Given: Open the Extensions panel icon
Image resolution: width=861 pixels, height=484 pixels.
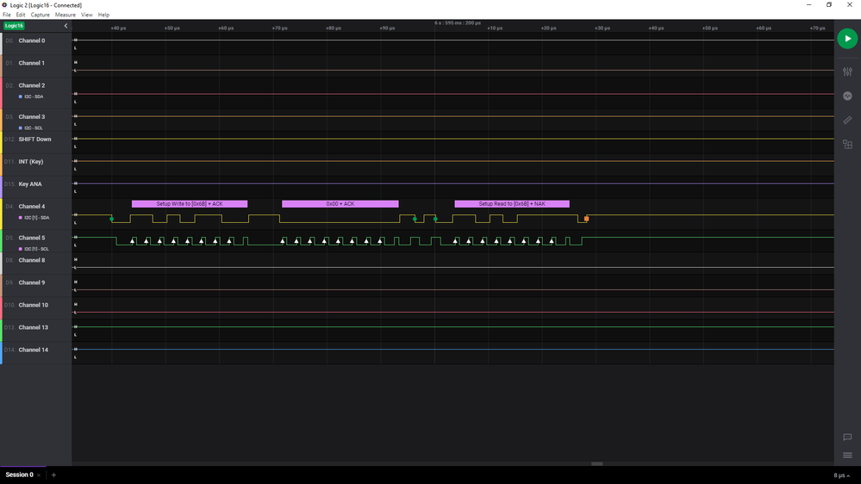Looking at the screenshot, I should (x=847, y=145).
